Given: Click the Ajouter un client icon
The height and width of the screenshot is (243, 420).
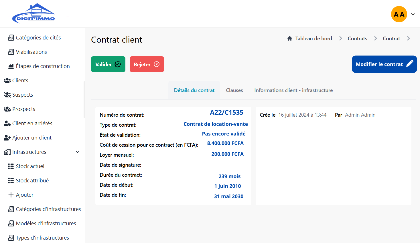Looking at the screenshot, I should coord(7,138).
